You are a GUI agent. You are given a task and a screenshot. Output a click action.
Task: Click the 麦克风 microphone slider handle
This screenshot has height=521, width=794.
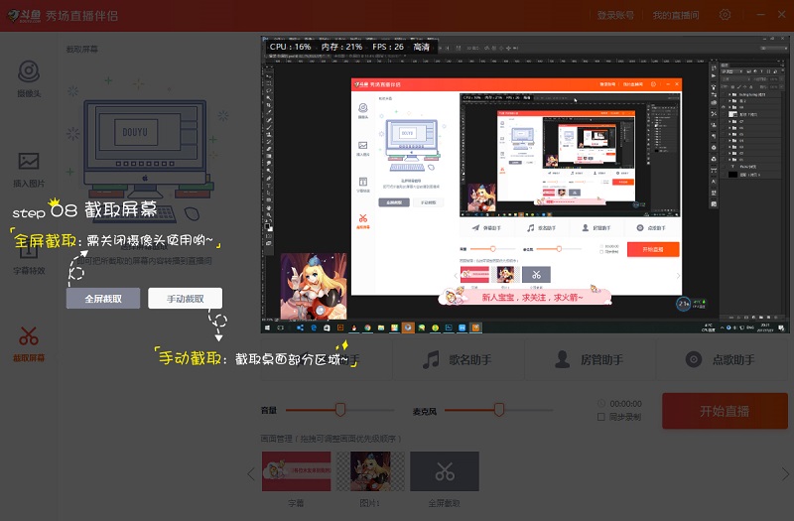(499, 410)
